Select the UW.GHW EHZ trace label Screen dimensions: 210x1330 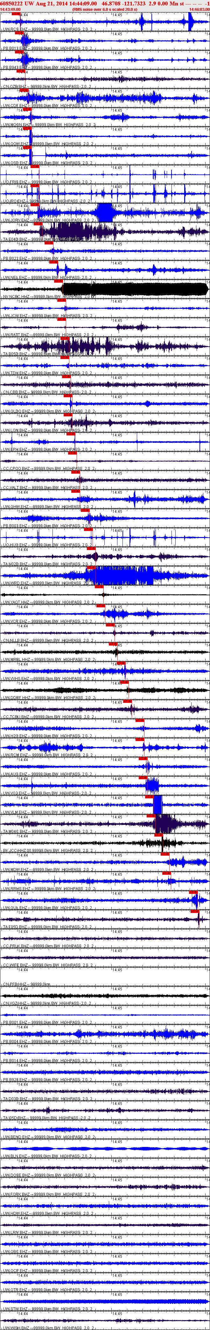click(x=47, y=507)
